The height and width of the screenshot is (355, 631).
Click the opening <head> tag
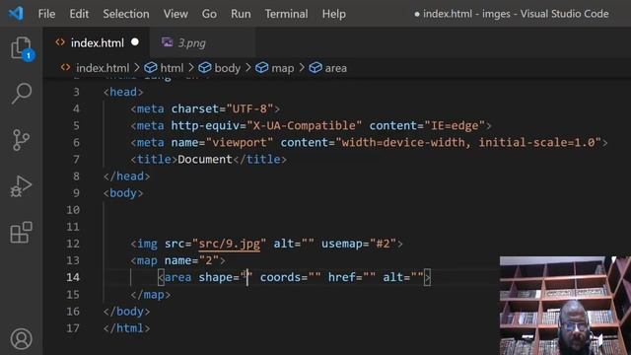(123, 92)
